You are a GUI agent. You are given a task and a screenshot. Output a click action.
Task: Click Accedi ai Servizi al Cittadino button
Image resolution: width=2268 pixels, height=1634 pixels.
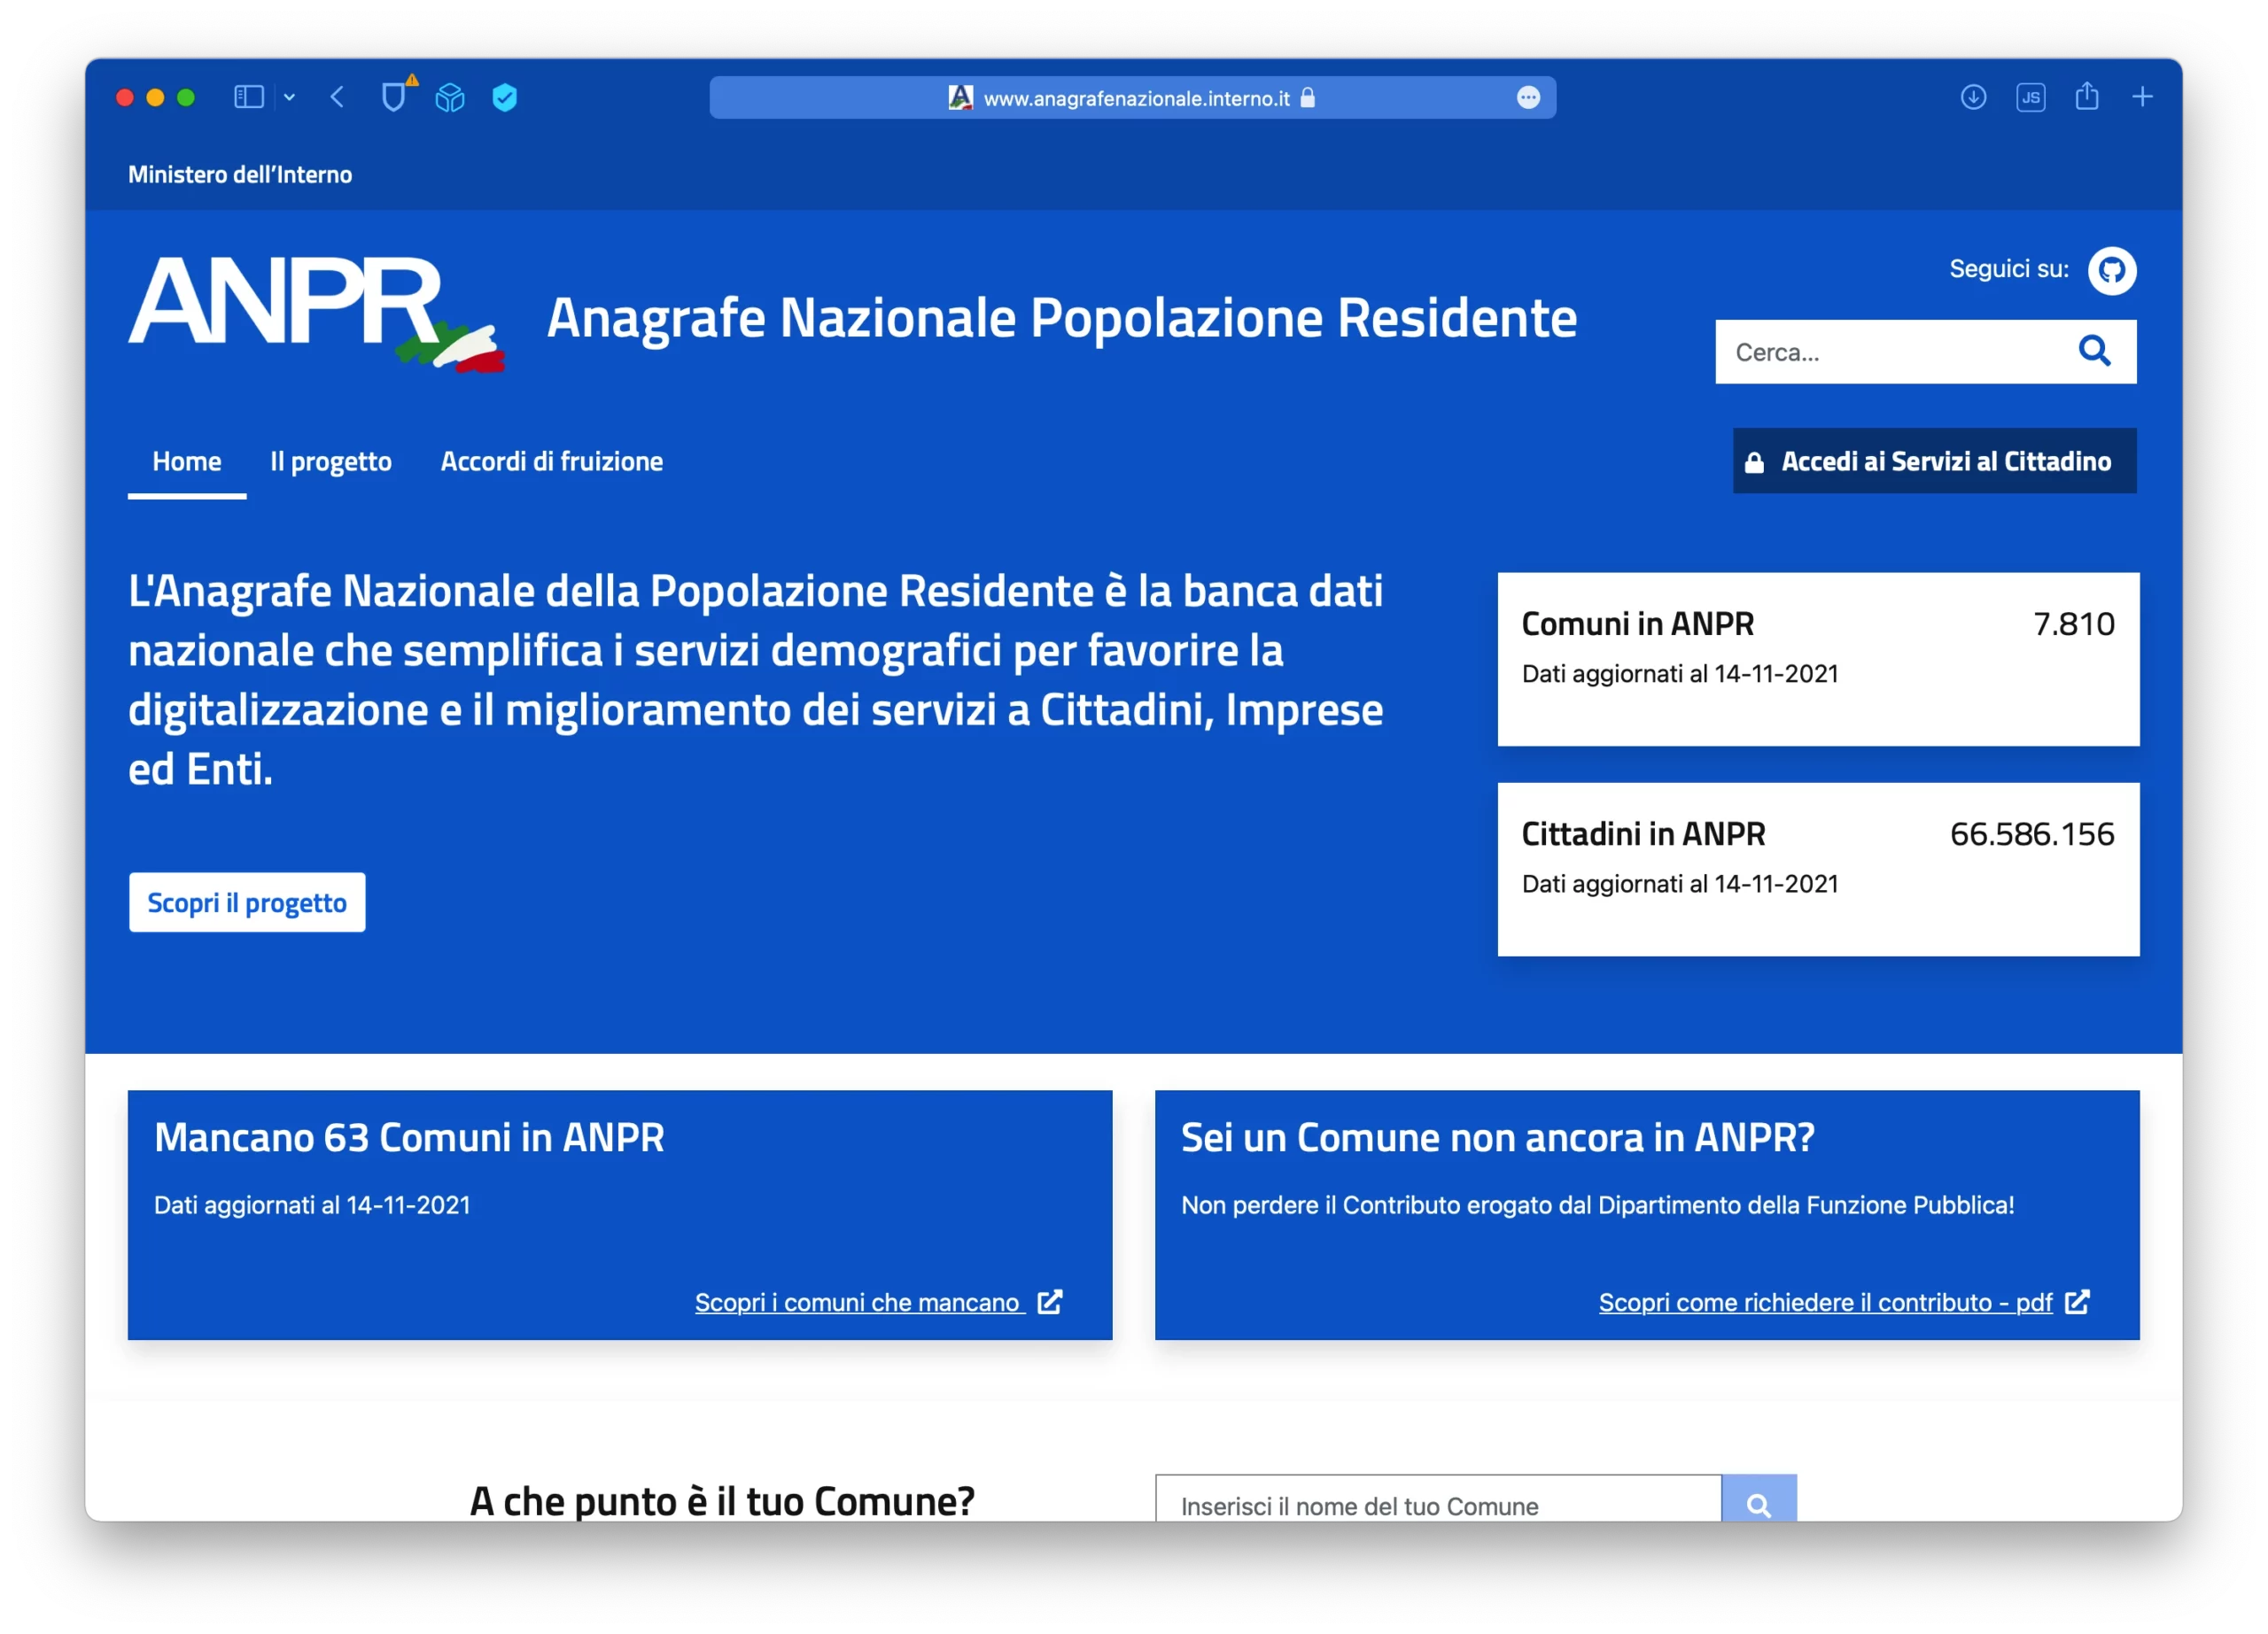1934,461
